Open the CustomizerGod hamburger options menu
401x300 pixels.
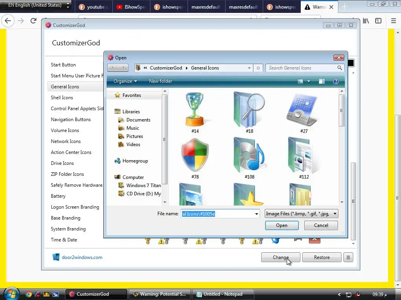click(x=348, y=257)
